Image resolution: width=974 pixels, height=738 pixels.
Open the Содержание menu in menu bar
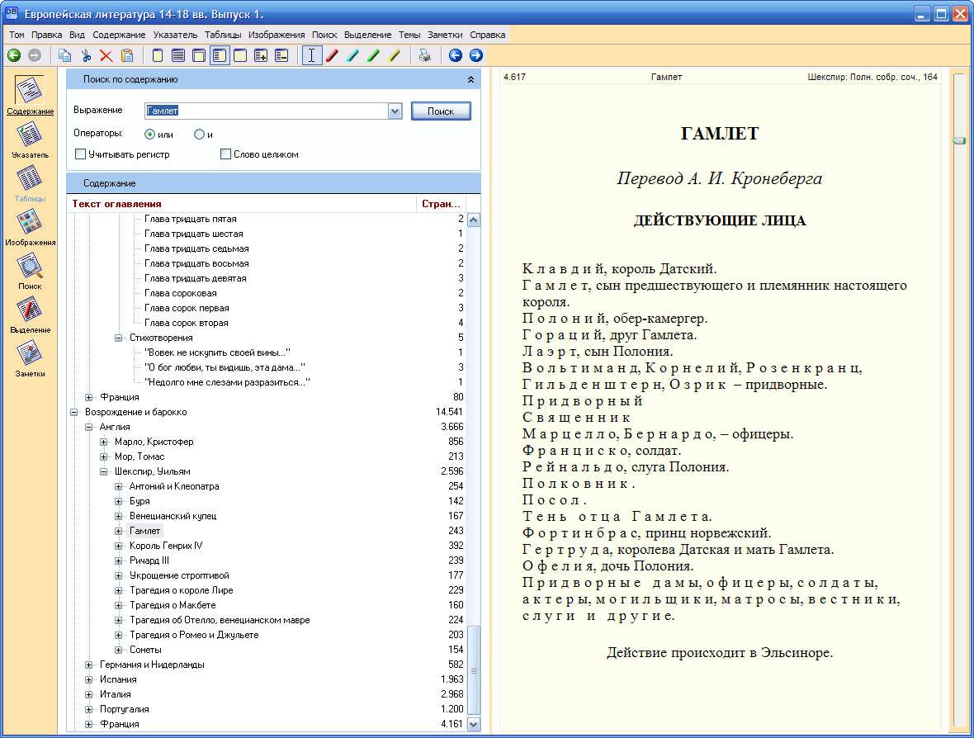click(x=119, y=35)
